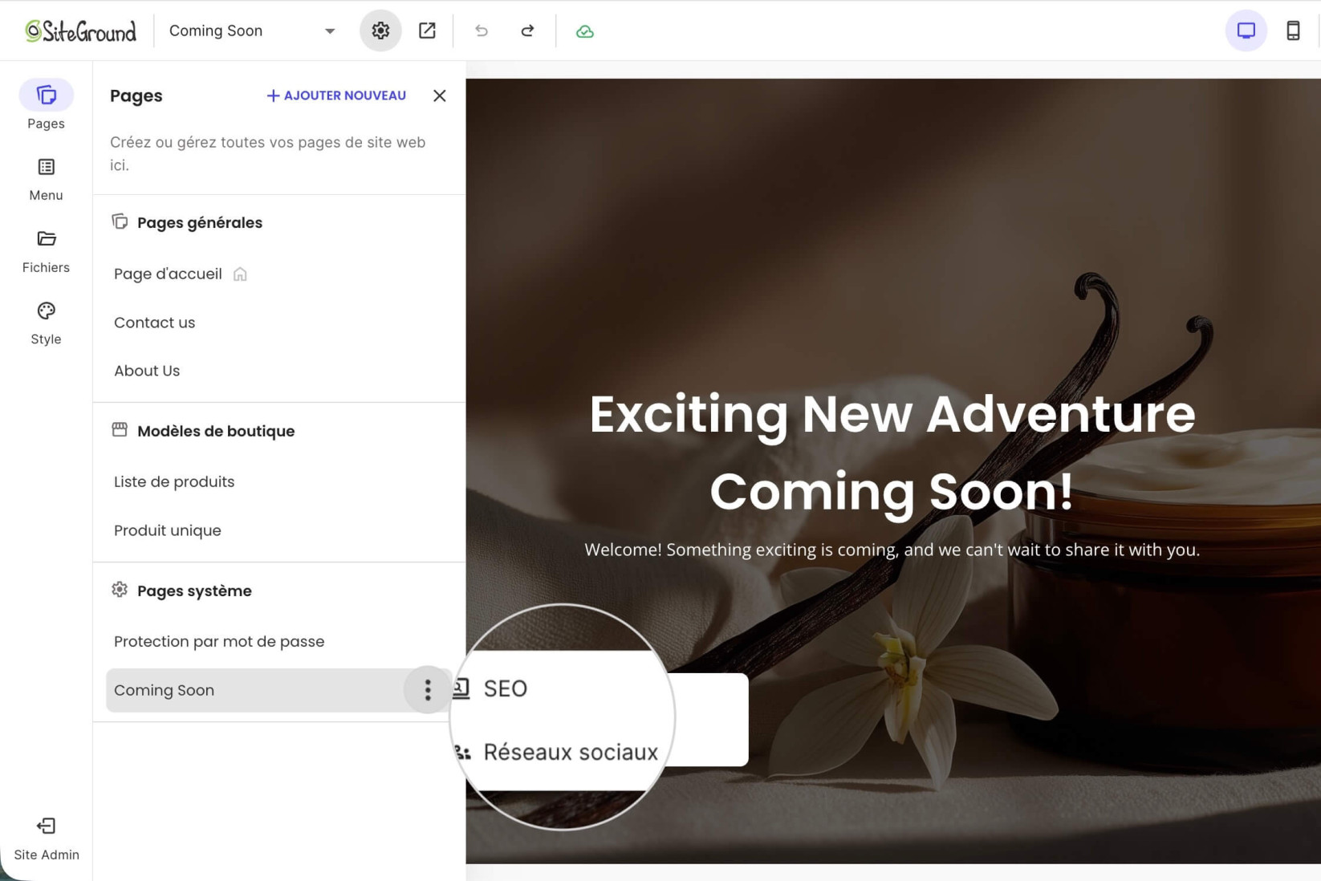Click the home icon beside Page d'accueil
The width and height of the screenshot is (1321, 881).
pyautogui.click(x=240, y=274)
